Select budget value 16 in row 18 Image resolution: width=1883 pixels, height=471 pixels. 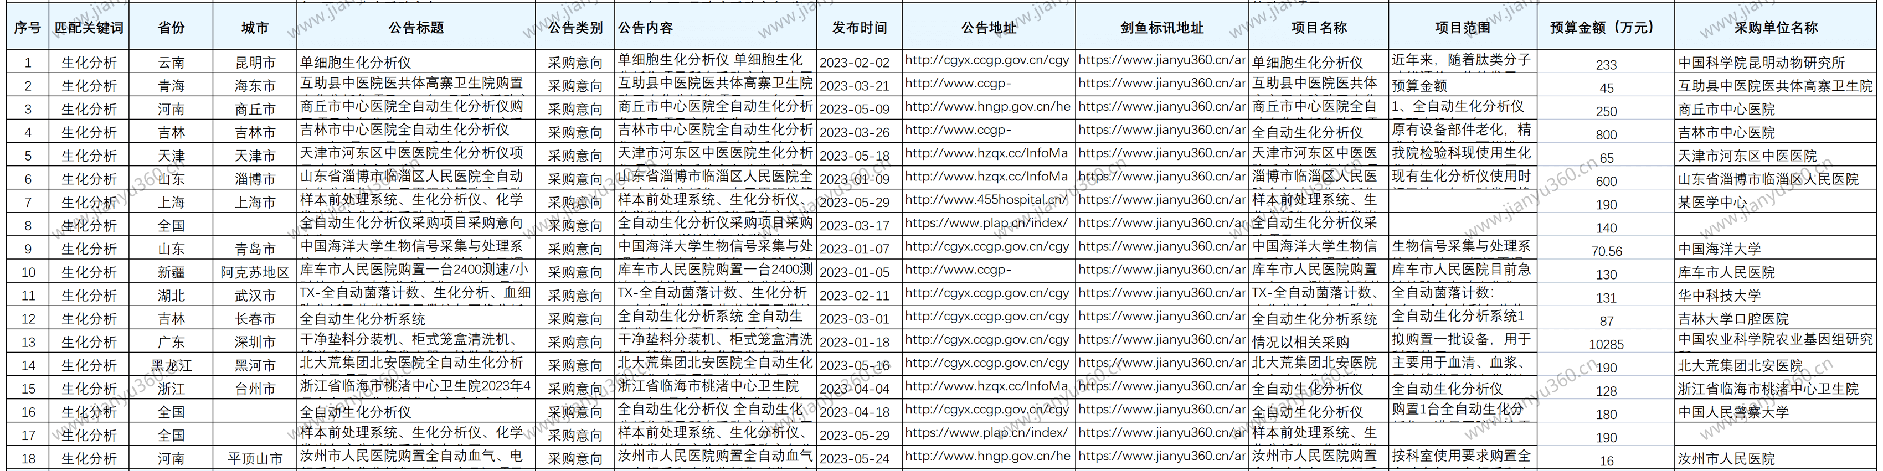1606,462
